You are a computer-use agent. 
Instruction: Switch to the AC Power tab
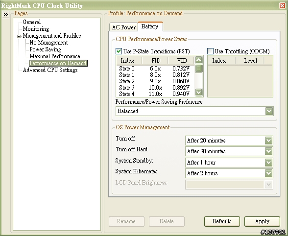tap(123, 27)
